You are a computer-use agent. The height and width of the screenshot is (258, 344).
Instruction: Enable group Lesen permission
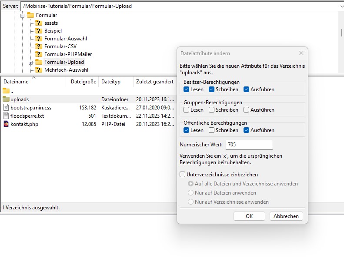[x=186, y=110]
